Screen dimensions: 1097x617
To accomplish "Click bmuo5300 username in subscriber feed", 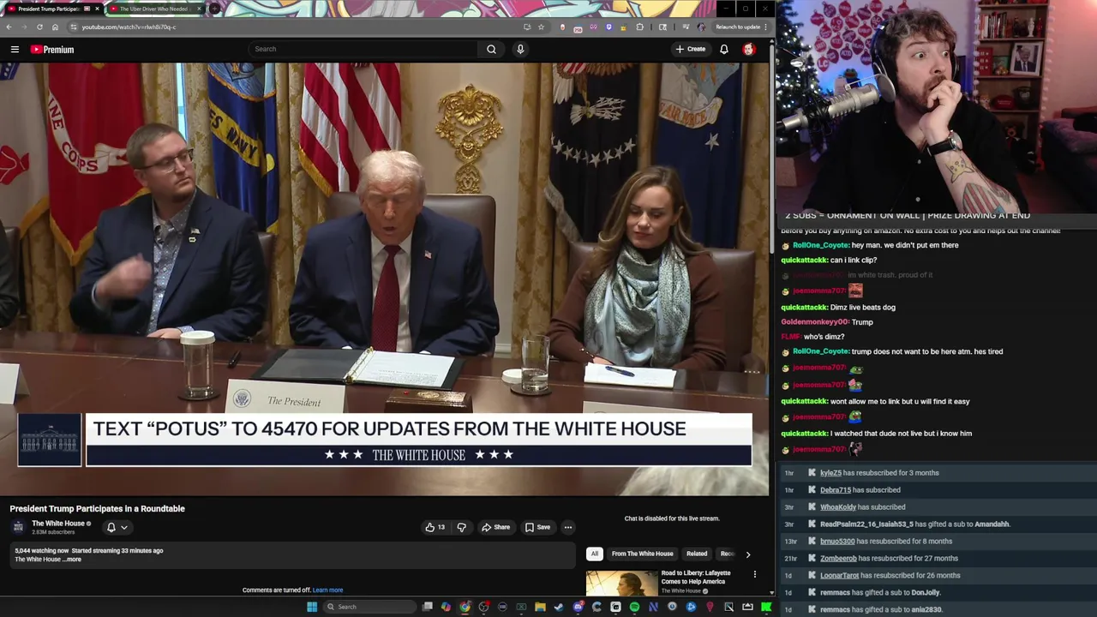I will (x=837, y=542).
